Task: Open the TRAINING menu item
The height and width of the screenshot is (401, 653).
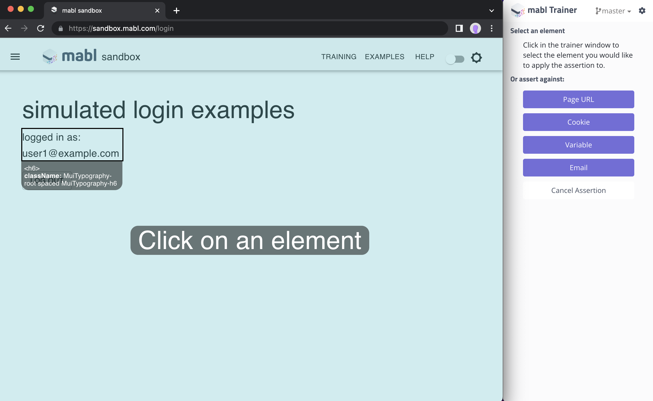Action: (x=339, y=57)
